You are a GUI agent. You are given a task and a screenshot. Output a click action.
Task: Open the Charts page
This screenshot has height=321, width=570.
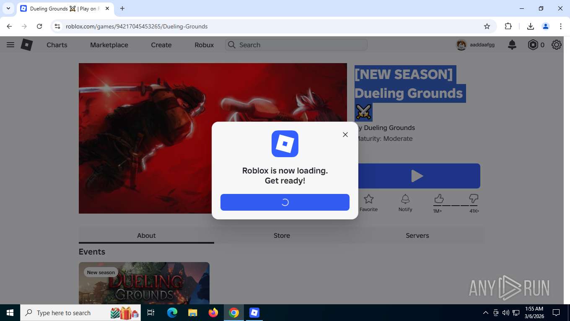click(57, 45)
